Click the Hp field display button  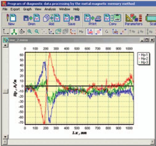coord(81,32)
